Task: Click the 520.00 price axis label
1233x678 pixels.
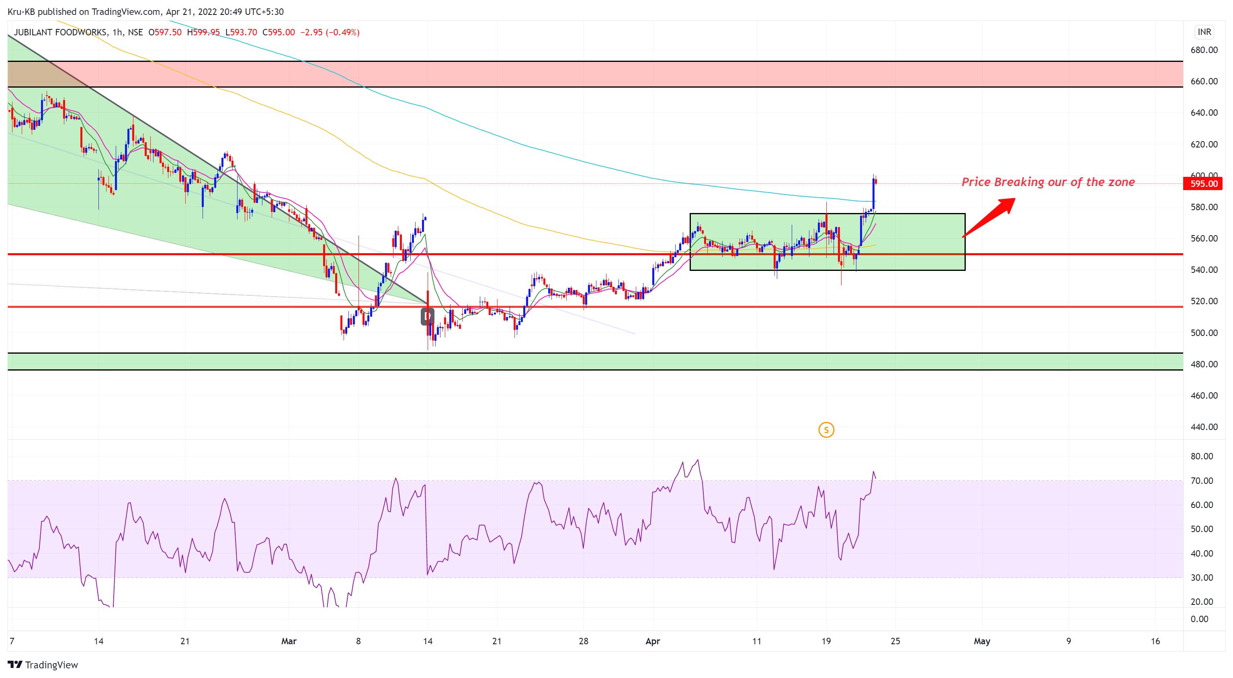Action: click(1204, 301)
